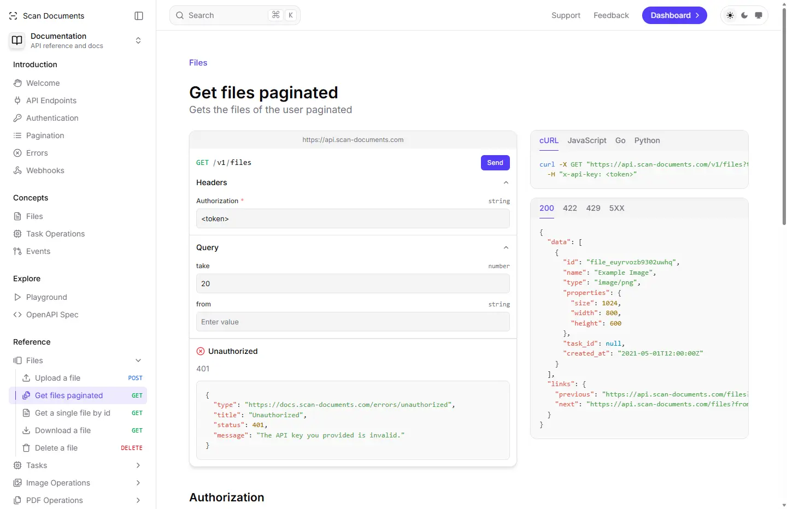Click the Authentication key icon

17,118
